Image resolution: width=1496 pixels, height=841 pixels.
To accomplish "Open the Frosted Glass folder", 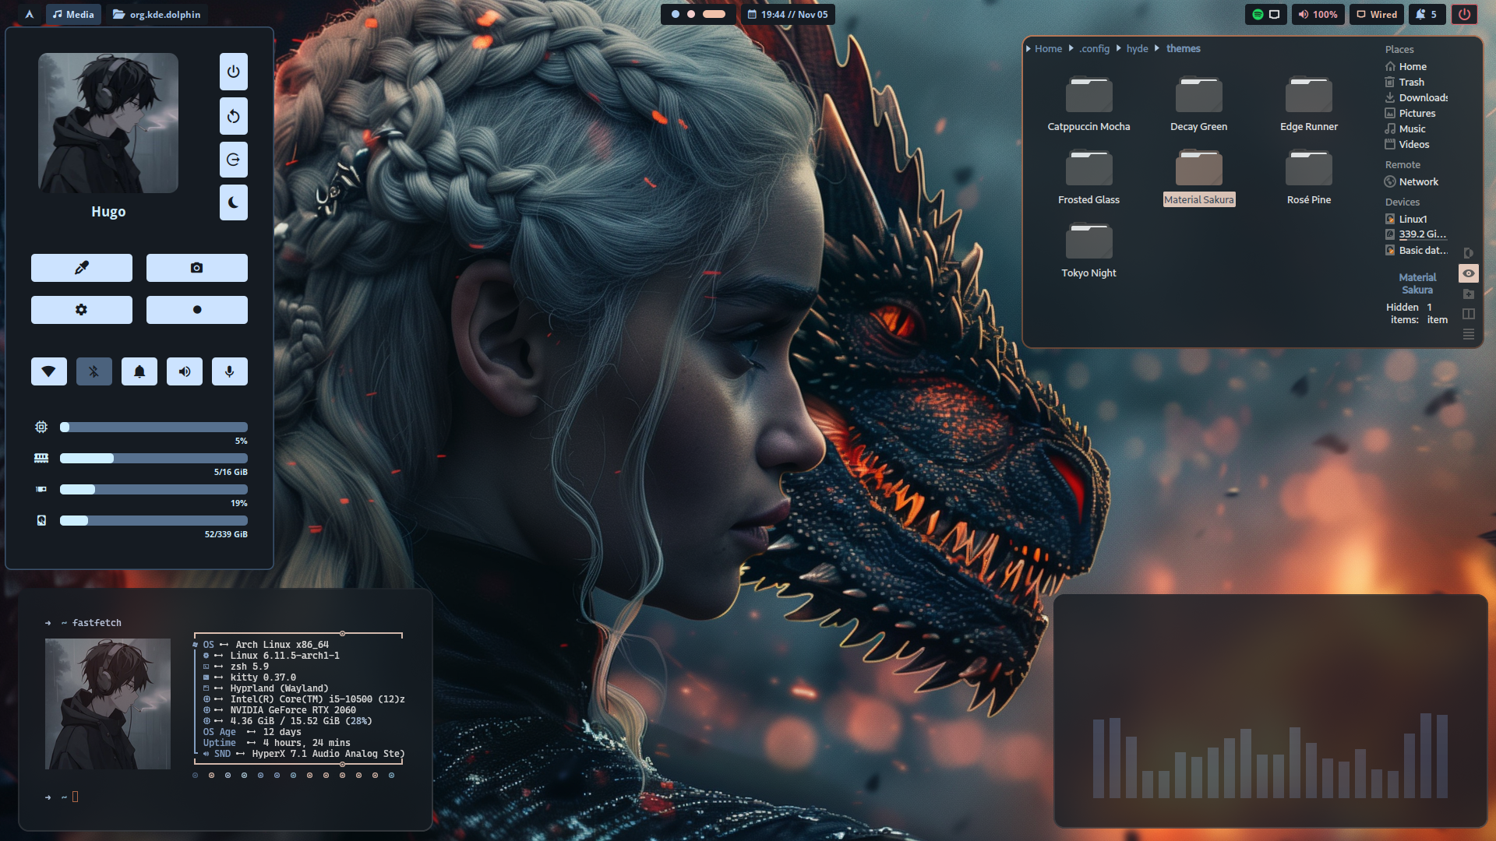I will click(x=1088, y=178).
